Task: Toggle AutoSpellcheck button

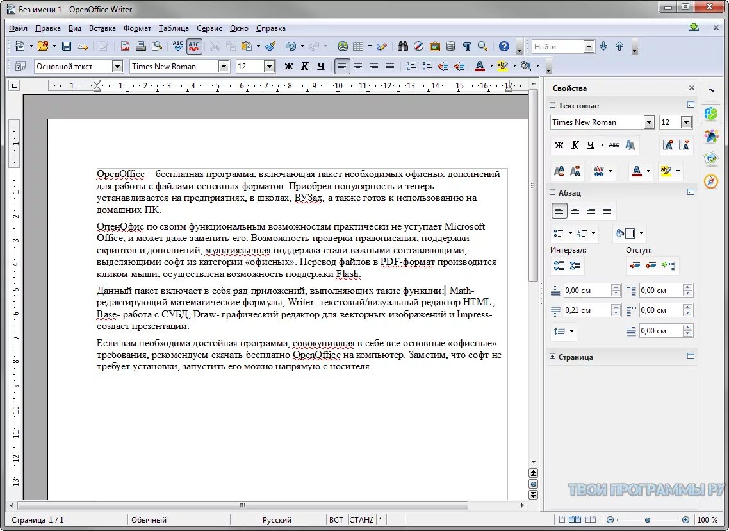Action: click(x=194, y=46)
